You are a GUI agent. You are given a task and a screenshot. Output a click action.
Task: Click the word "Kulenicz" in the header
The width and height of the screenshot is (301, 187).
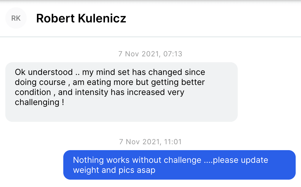(x=102, y=18)
